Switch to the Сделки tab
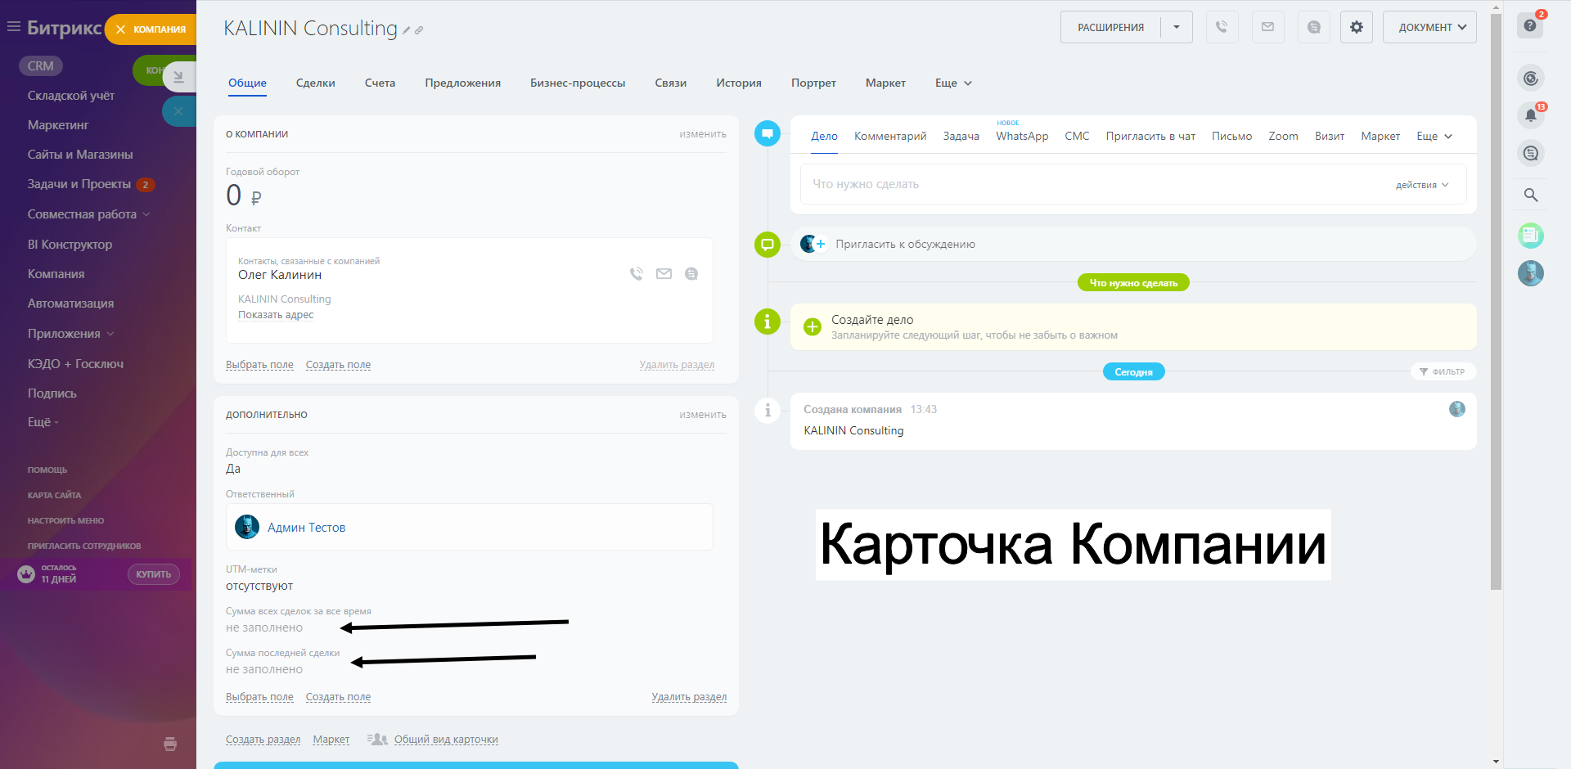Image resolution: width=1571 pixels, height=769 pixels. [316, 83]
